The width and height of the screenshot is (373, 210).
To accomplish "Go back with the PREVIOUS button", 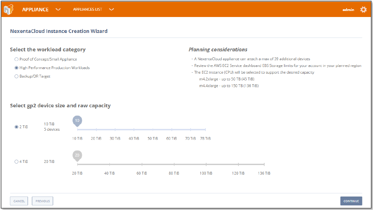I will click(x=43, y=201).
